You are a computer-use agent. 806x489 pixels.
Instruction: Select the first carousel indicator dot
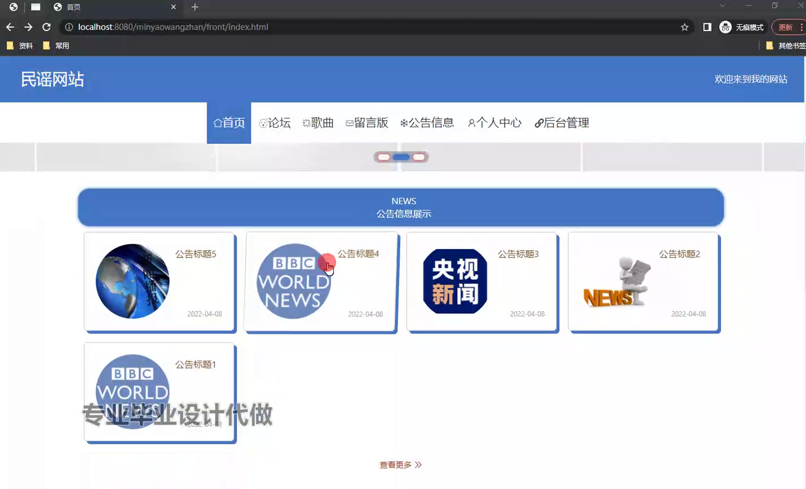[x=384, y=157]
